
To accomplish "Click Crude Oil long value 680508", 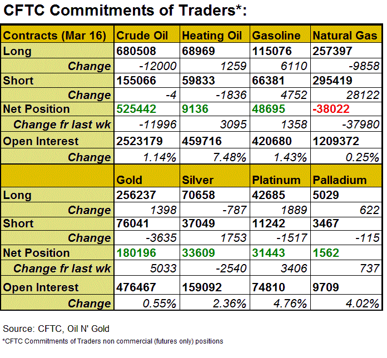I will [x=136, y=52].
